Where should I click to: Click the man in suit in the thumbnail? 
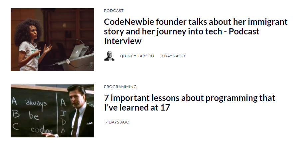coord(77,109)
